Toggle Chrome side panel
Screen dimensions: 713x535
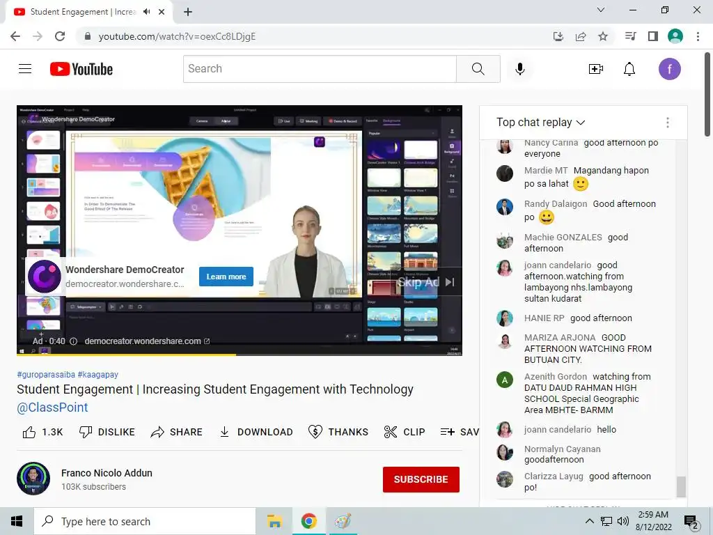(653, 36)
